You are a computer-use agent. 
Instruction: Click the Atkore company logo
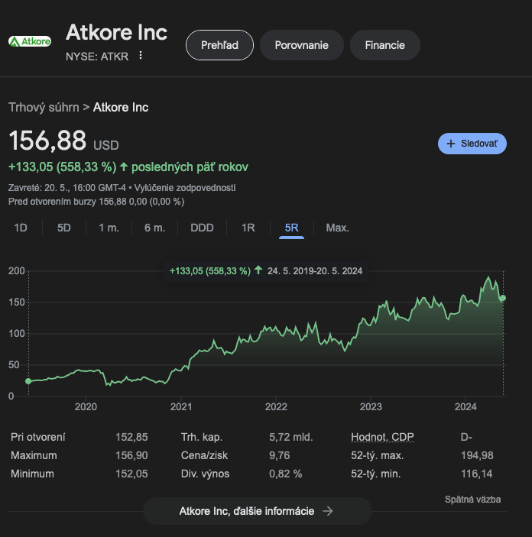click(30, 41)
